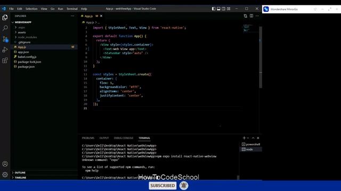The height and width of the screenshot is (191, 341).
Task: Switch to the Debug Console tab
Action: 124,138
